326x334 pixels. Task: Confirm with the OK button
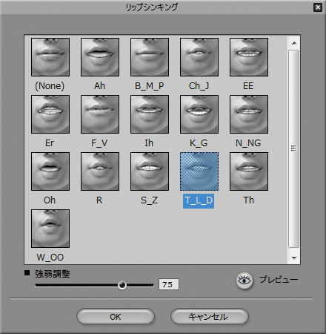(x=116, y=317)
